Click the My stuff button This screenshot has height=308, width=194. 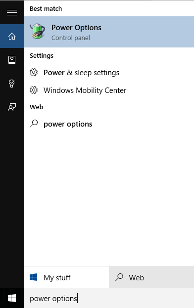(66, 277)
